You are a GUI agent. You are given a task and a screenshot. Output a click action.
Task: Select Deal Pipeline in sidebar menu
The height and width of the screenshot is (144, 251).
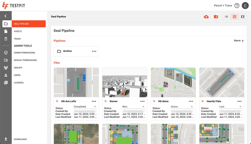pyautogui.click(x=29, y=24)
